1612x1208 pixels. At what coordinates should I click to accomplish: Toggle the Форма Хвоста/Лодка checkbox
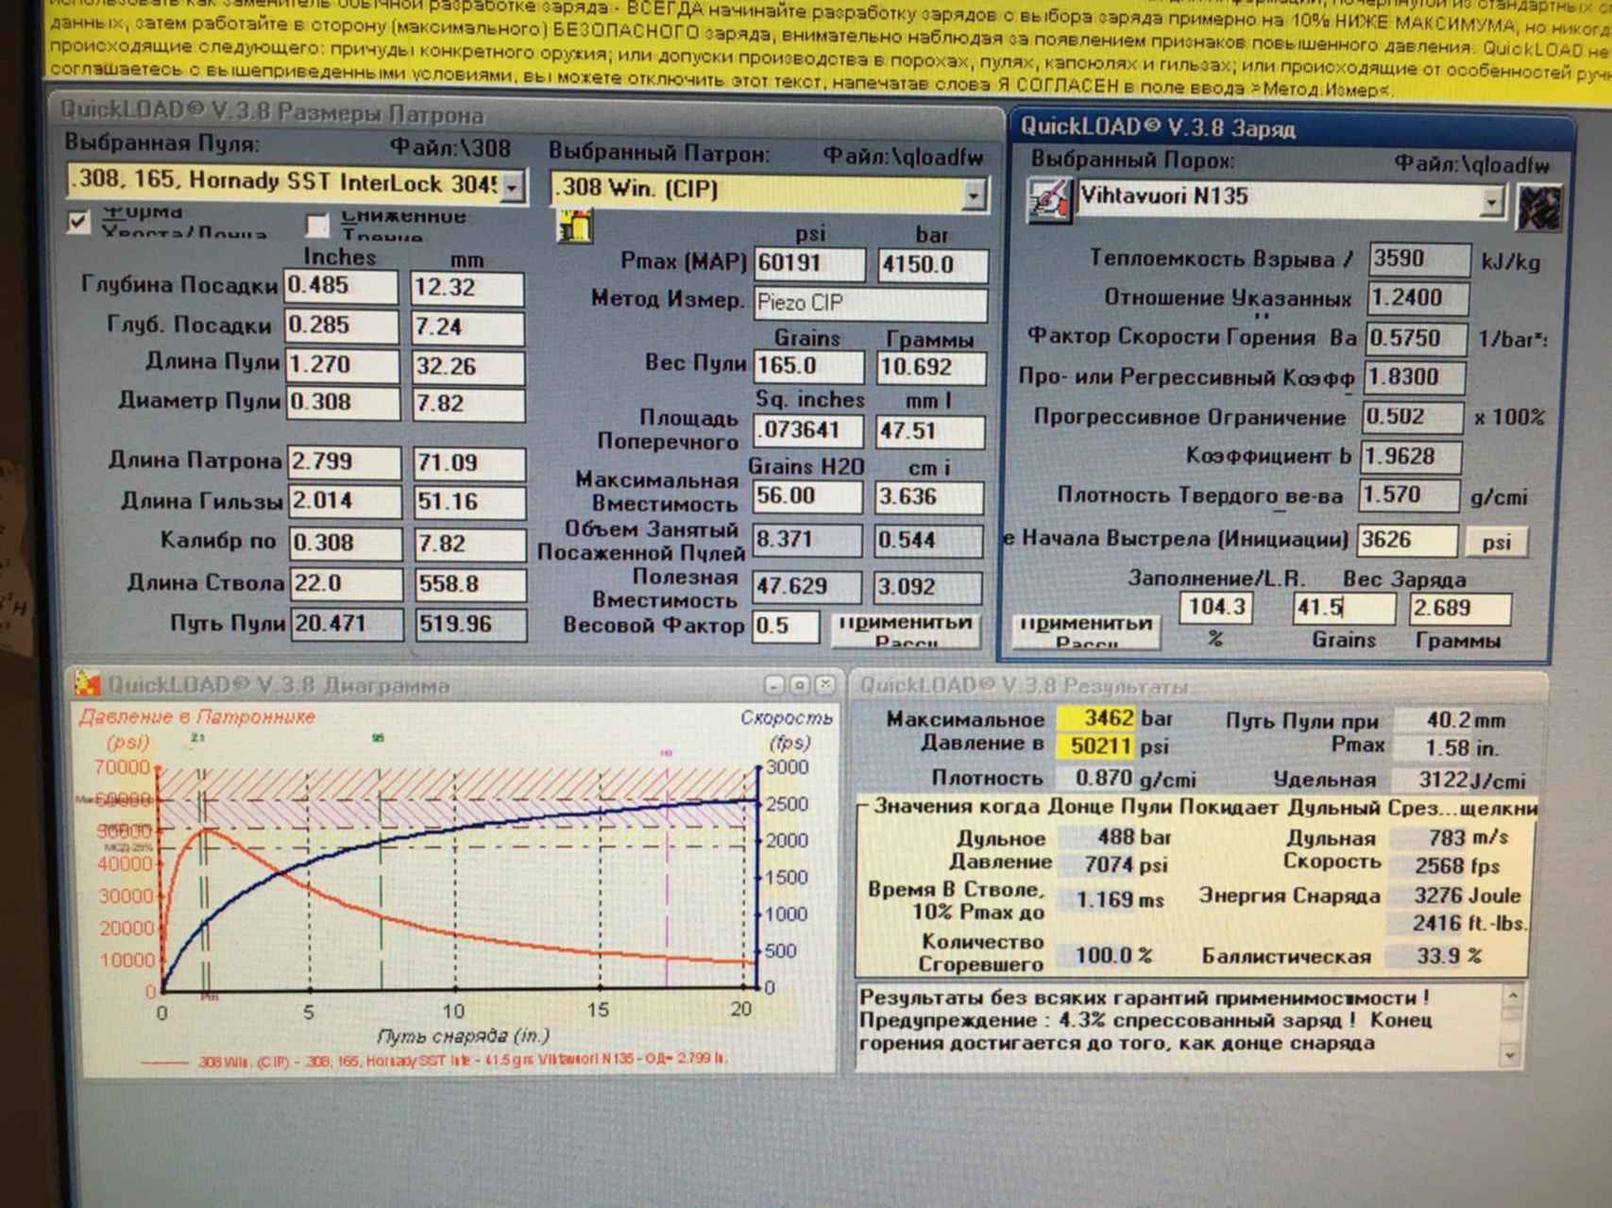pyautogui.click(x=78, y=223)
